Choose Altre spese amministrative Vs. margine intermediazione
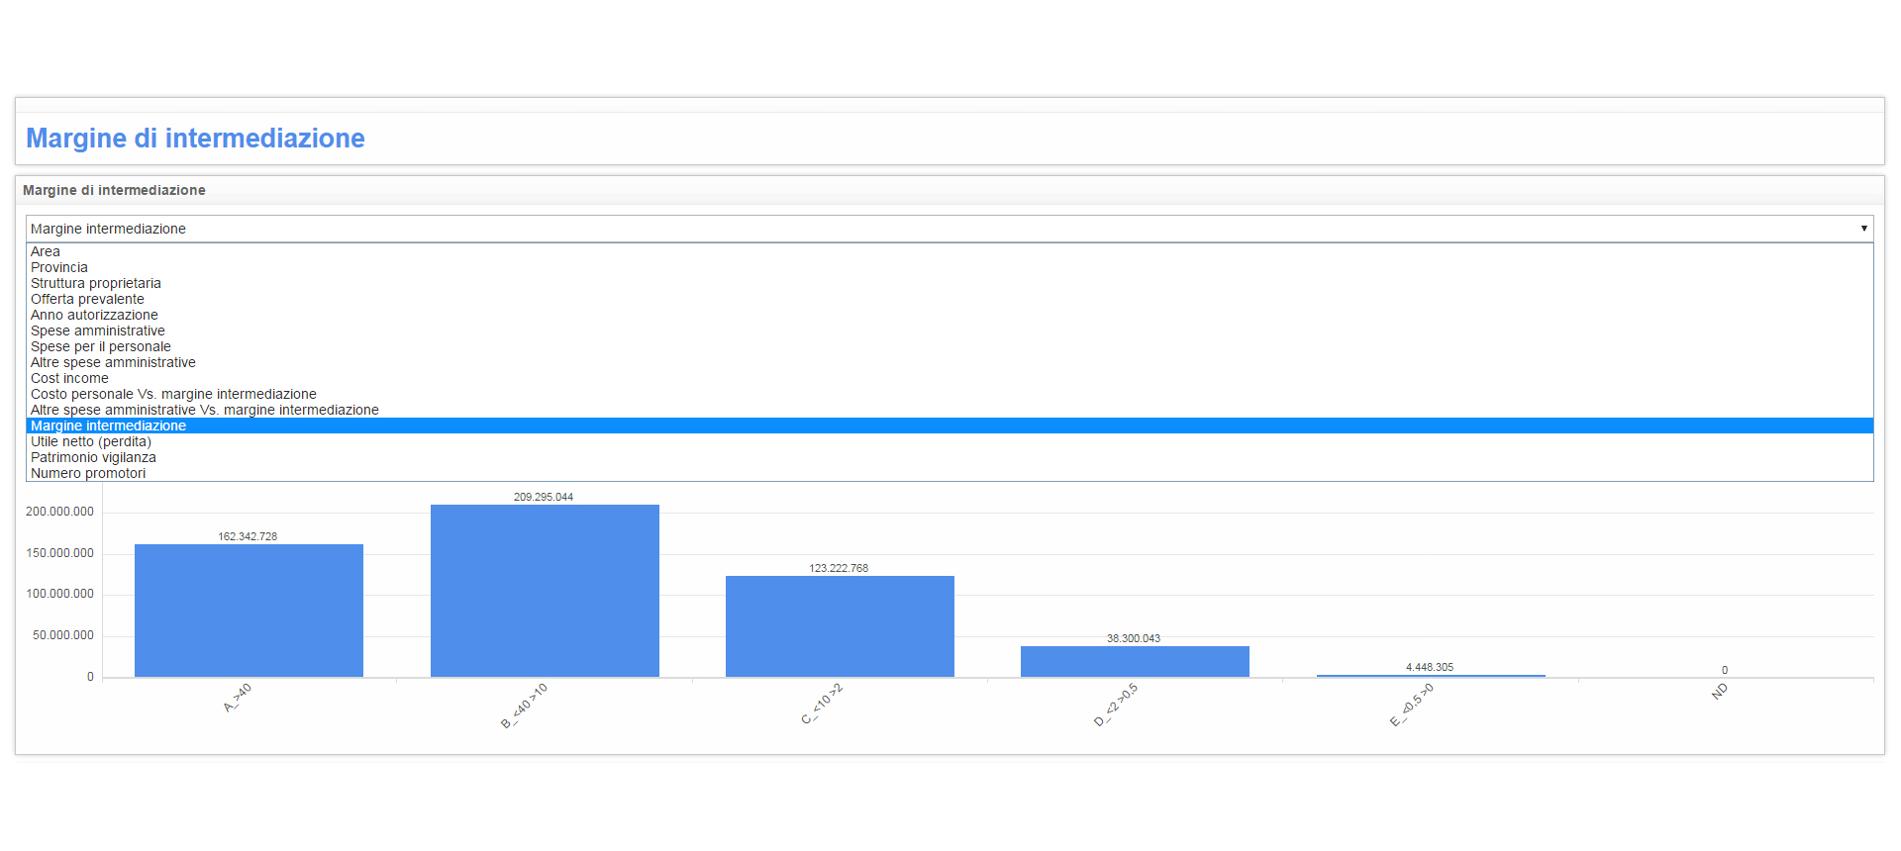The image size is (1901, 851). (x=950, y=410)
